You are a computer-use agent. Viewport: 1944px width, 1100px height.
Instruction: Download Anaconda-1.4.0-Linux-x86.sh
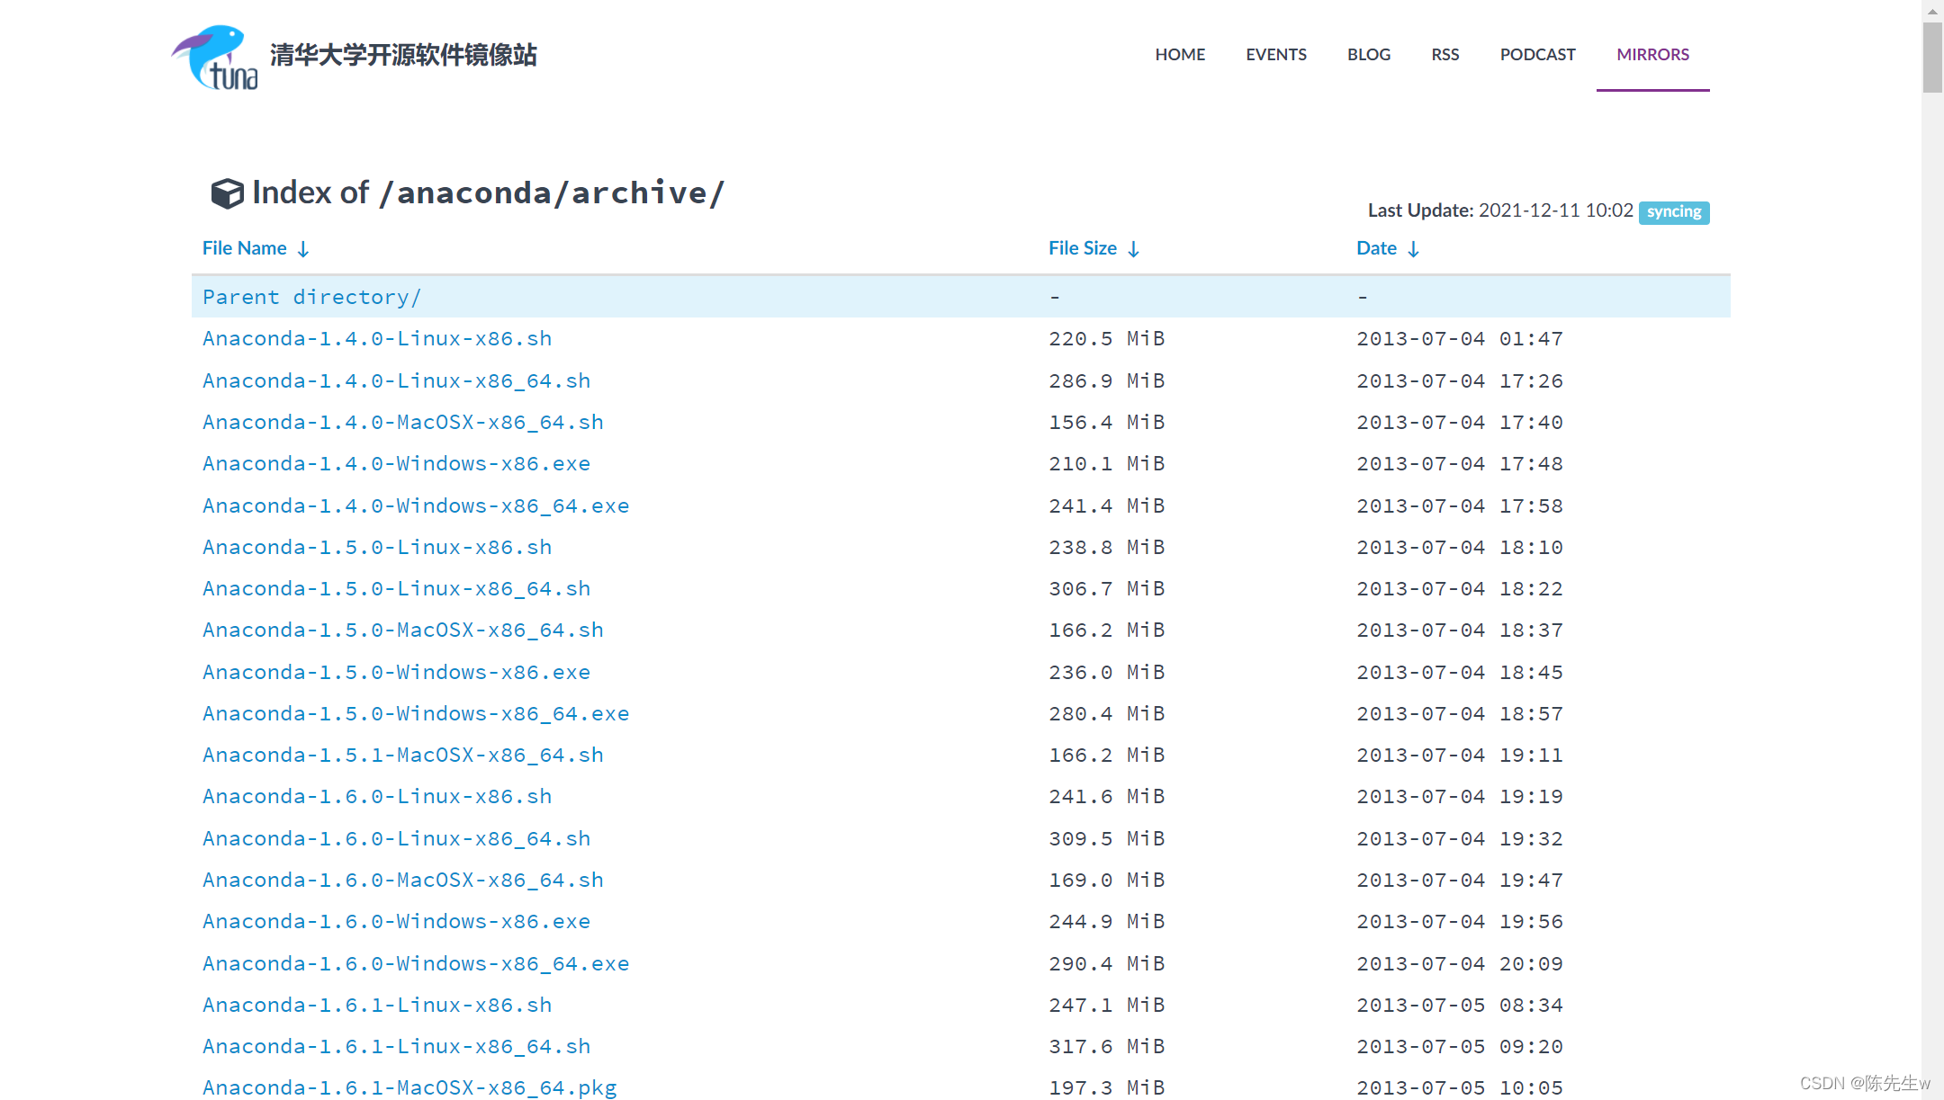pos(377,339)
